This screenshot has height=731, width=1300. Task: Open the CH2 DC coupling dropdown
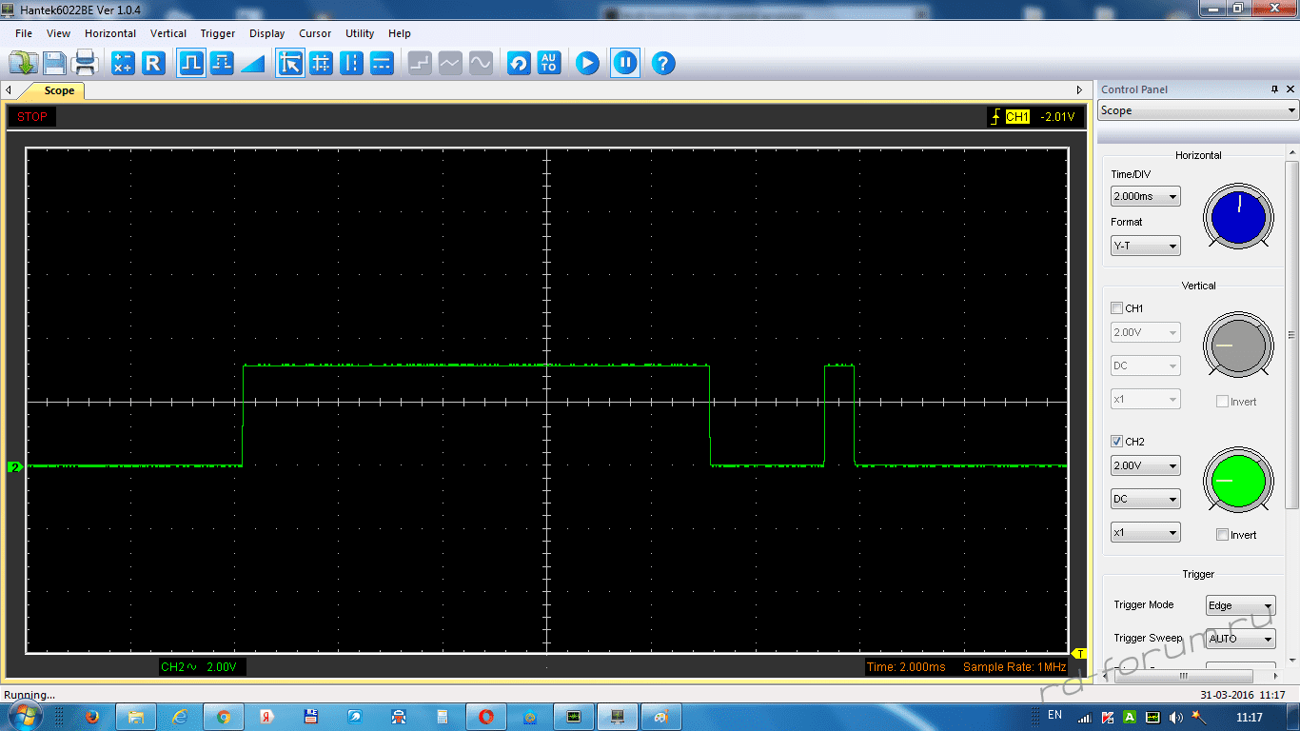[x=1146, y=499]
